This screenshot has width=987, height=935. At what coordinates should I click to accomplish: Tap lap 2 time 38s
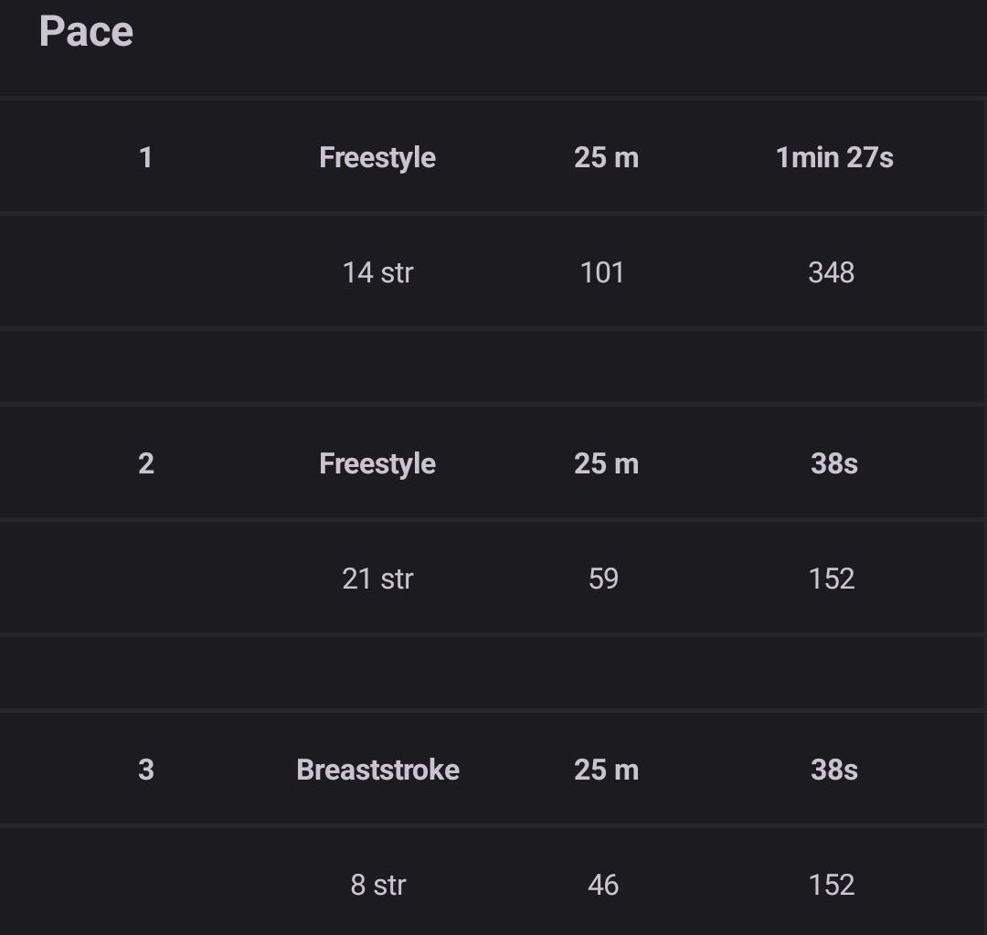click(x=834, y=464)
